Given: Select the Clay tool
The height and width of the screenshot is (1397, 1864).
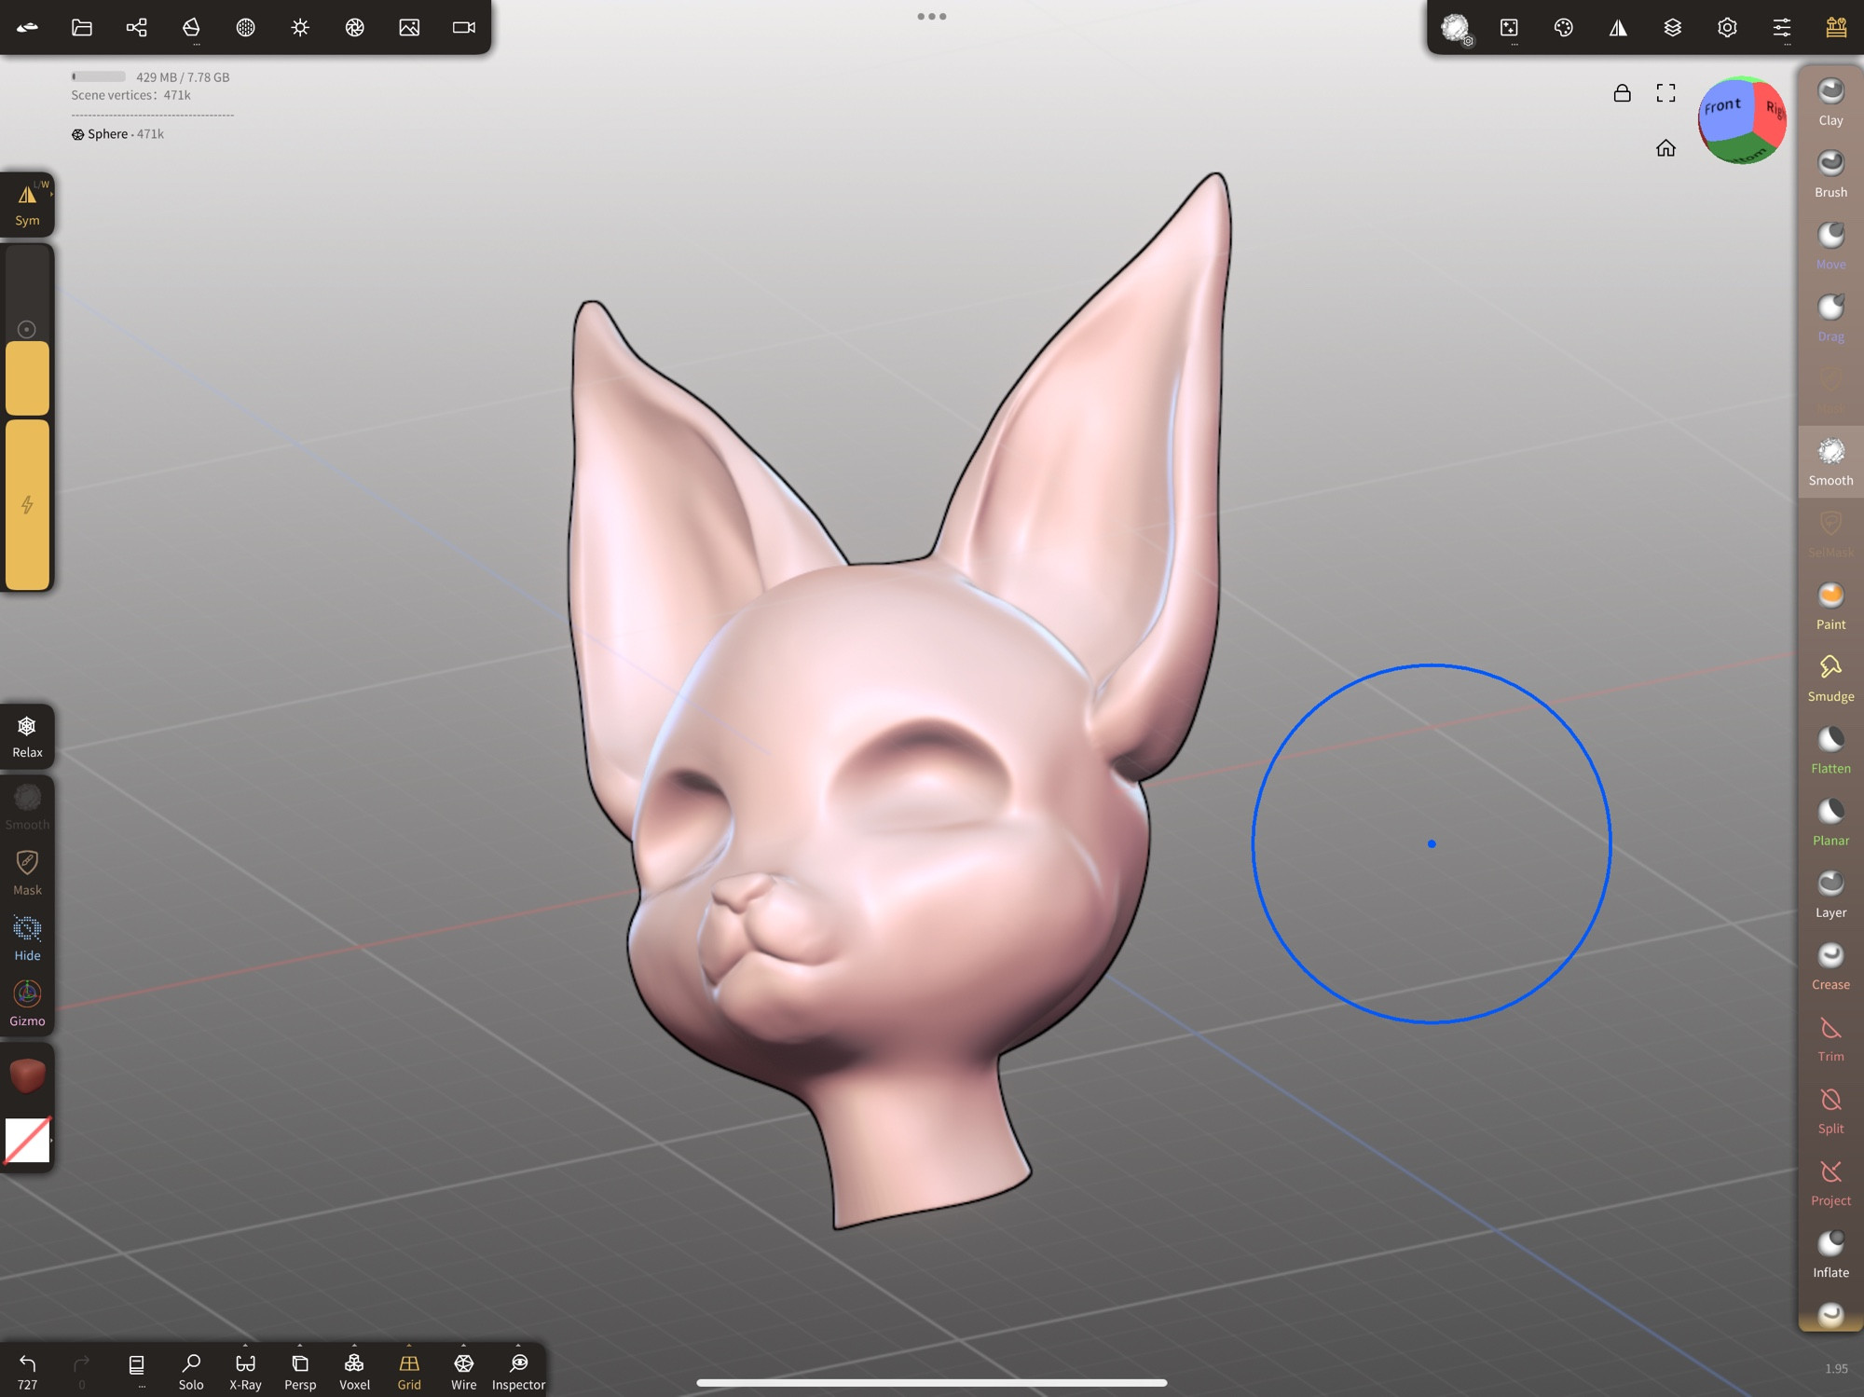Looking at the screenshot, I should point(1830,102).
